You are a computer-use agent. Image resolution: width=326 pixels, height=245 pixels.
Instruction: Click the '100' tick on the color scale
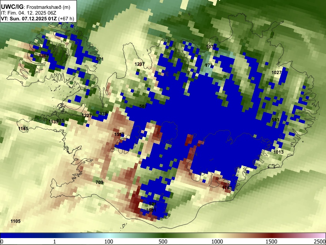pyautogui.click(x=109, y=242)
